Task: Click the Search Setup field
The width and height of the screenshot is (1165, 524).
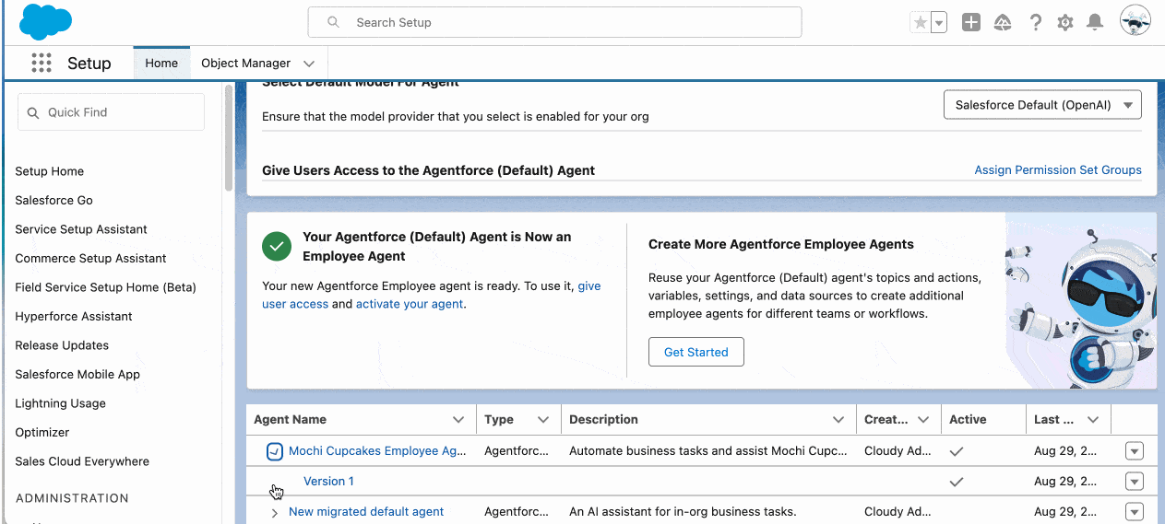Action: pyautogui.click(x=554, y=22)
